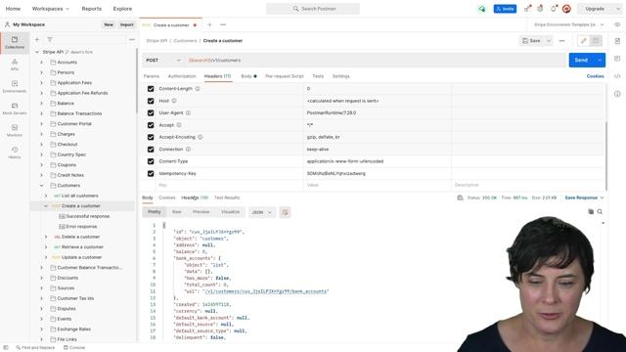Open the Workspaces dropdown menu
Viewport: 626px width, 352px height.
click(x=51, y=9)
